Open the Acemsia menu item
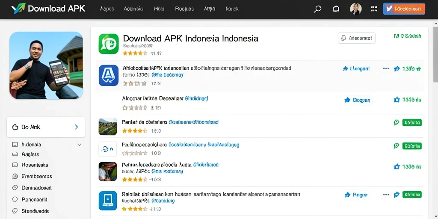Viewport: 438px width, 219px height. [x=133, y=9]
